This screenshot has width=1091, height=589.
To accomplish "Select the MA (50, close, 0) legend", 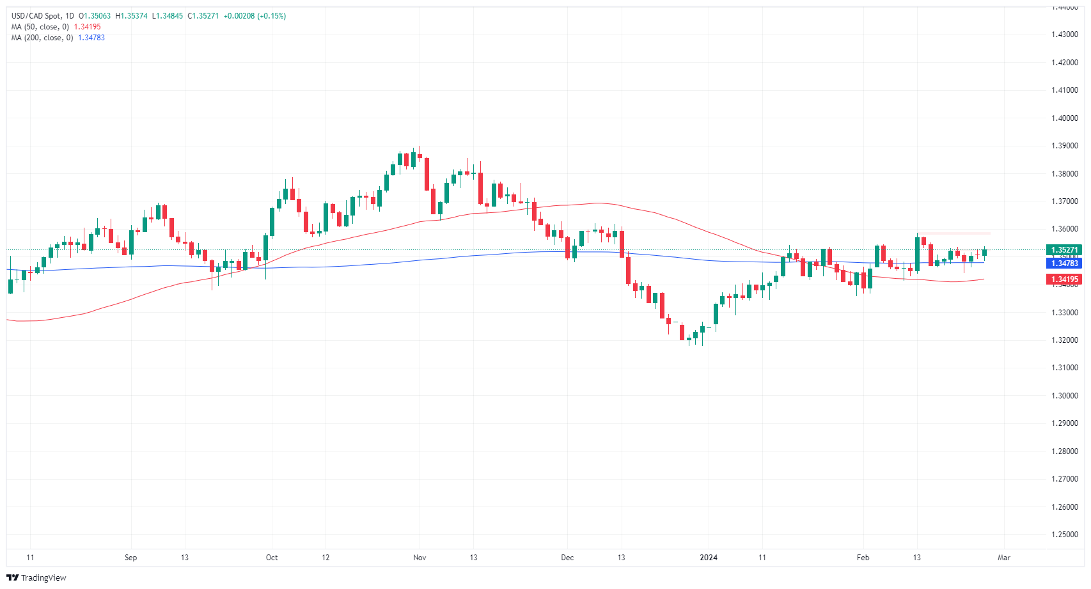I will [40, 27].
